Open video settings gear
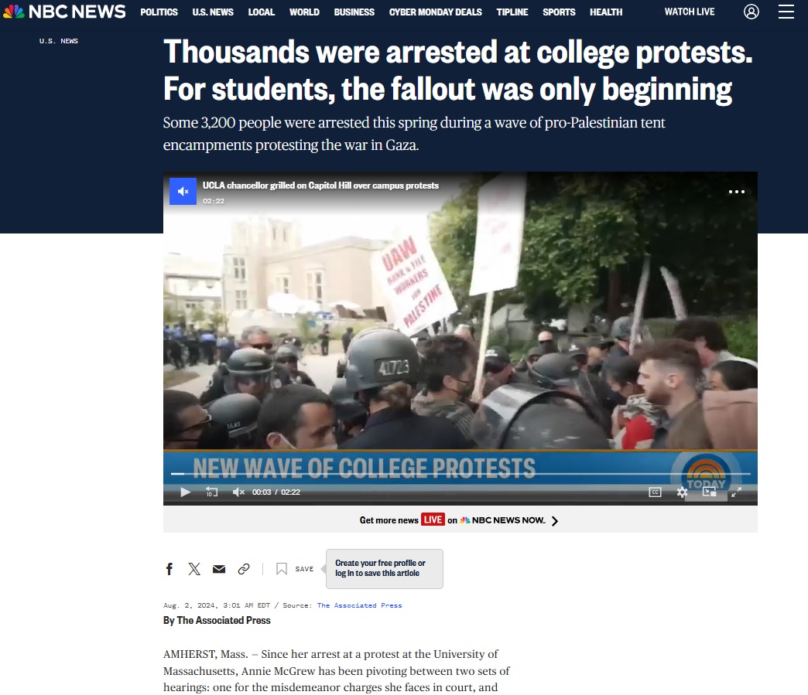808x695 pixels. (682, 492)
